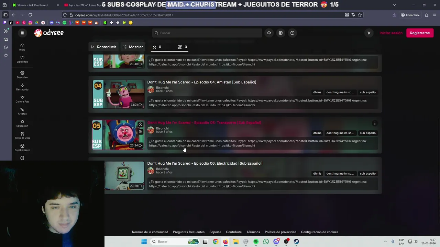
Task: Open Episodio 06: Electricidad video title
Action: pos(205,163)
